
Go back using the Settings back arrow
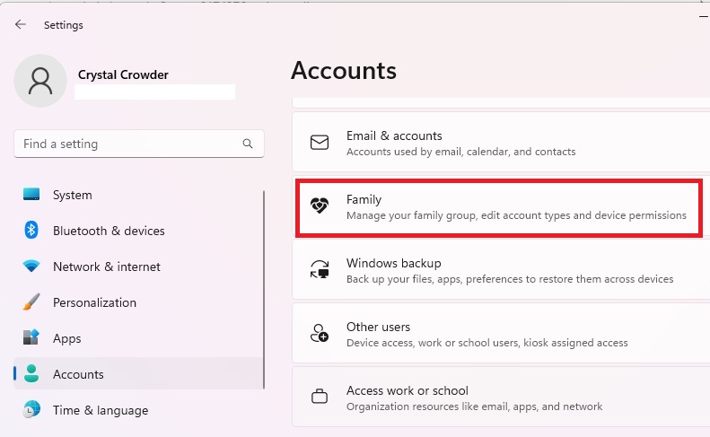click(x=21, y=24)
